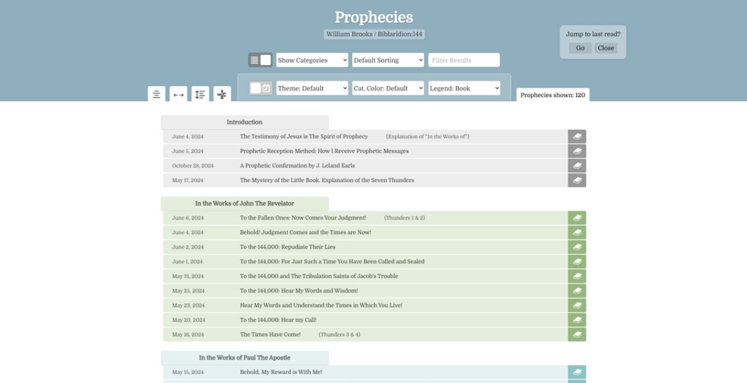
Task: Toggle the list view switch beside Show Categories
Action: point(260,60)
